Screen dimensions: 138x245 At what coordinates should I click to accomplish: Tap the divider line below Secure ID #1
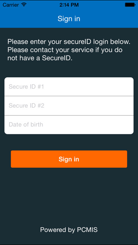click(x=69, y=96)
